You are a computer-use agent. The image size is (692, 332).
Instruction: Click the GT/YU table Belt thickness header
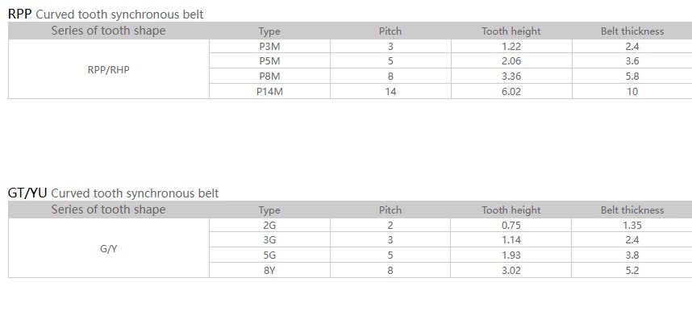point(632,210)
